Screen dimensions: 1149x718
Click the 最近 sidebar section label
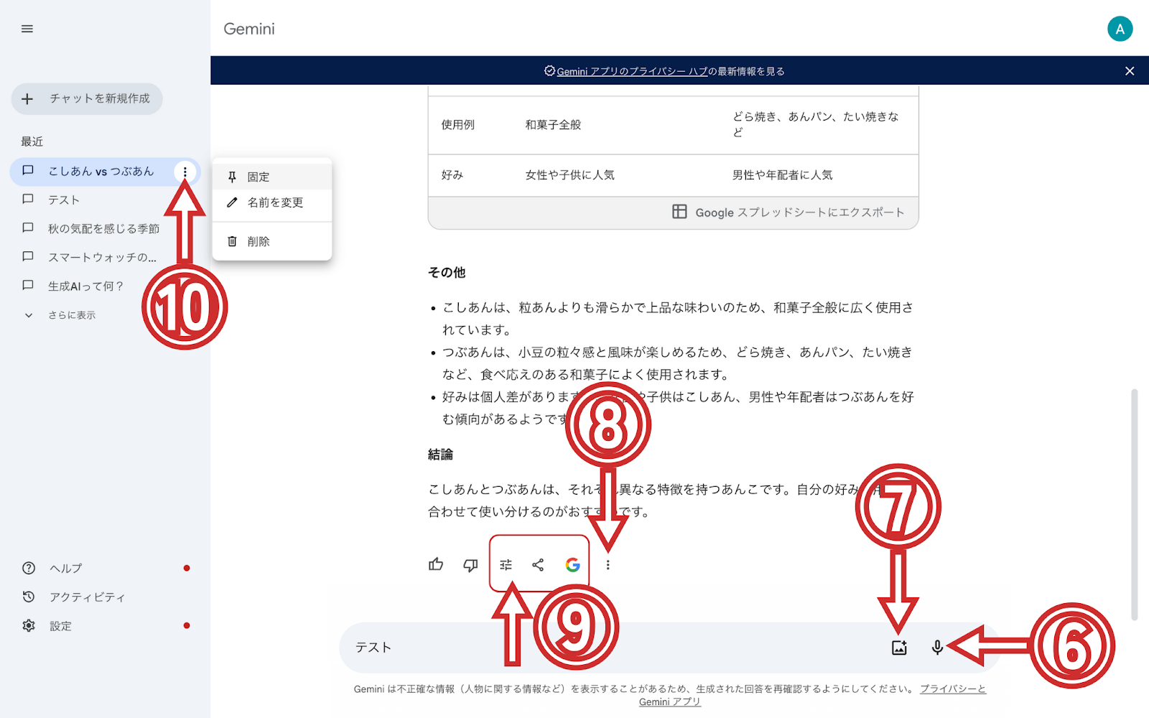[x=32, y=141]
